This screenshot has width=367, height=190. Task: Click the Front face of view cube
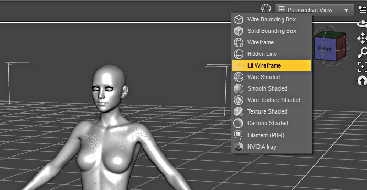tap(325, 48)
